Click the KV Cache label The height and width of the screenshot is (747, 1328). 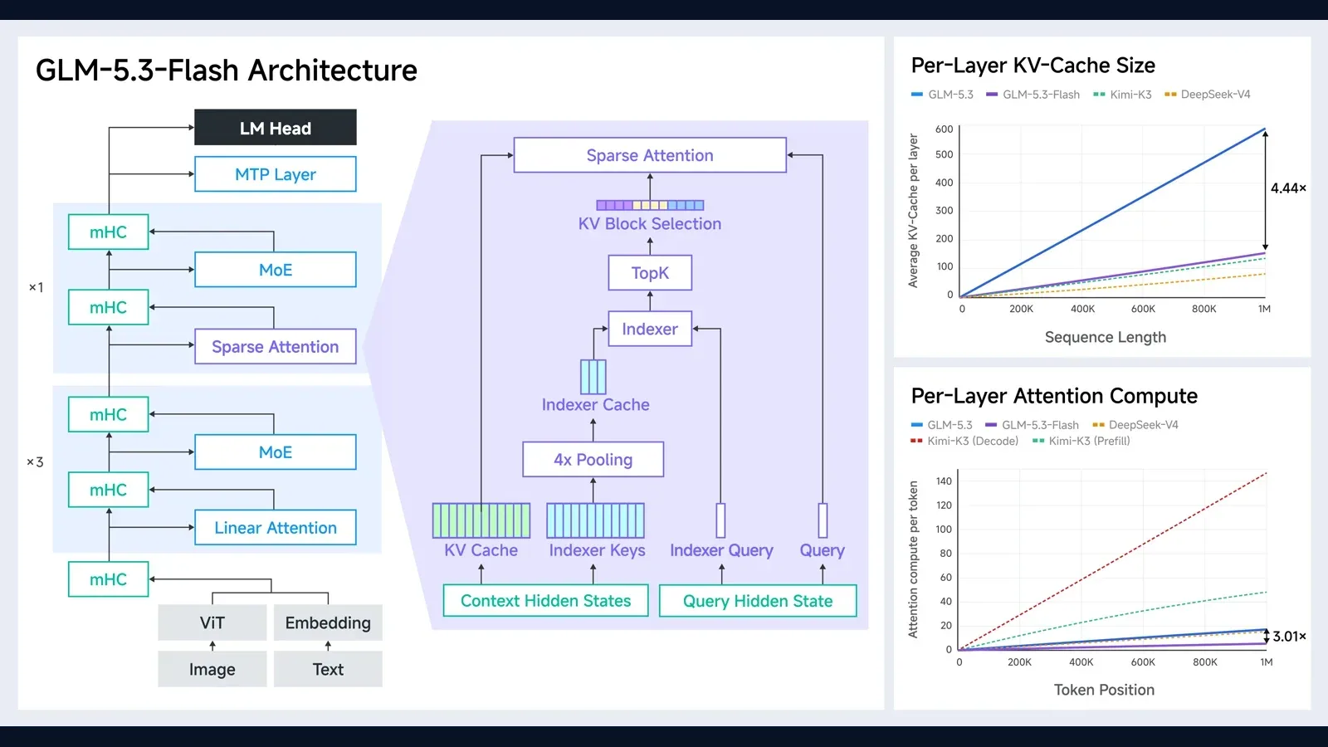(x=481, y=550)
